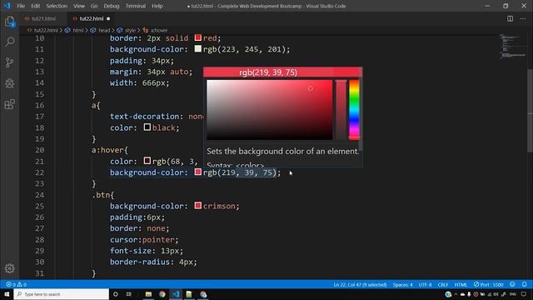
Task: Open the Manage gear settings icon
Action: pos(9,268)
